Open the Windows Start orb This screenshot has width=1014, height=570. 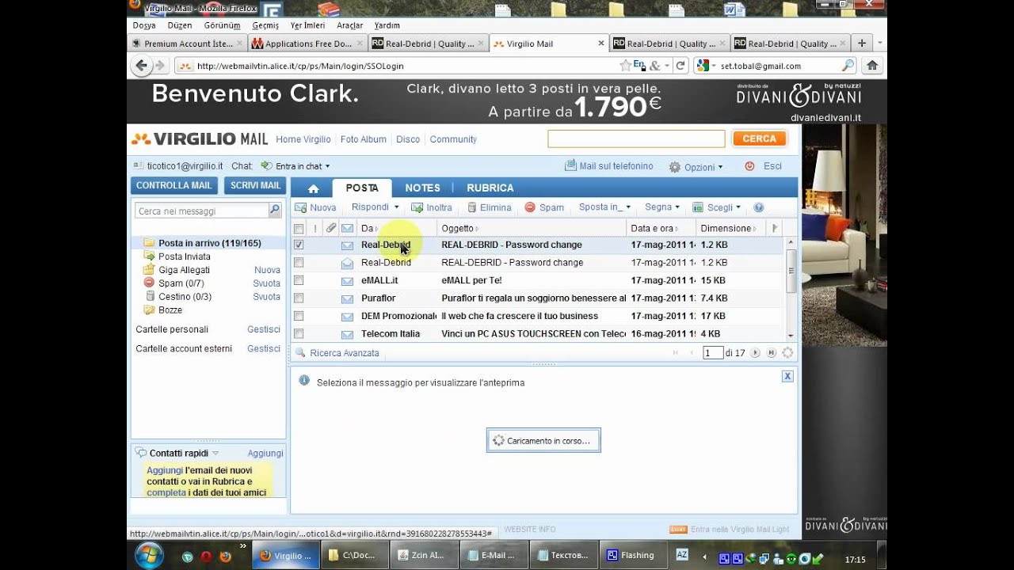pyautogui.click(x=149, y=555)
